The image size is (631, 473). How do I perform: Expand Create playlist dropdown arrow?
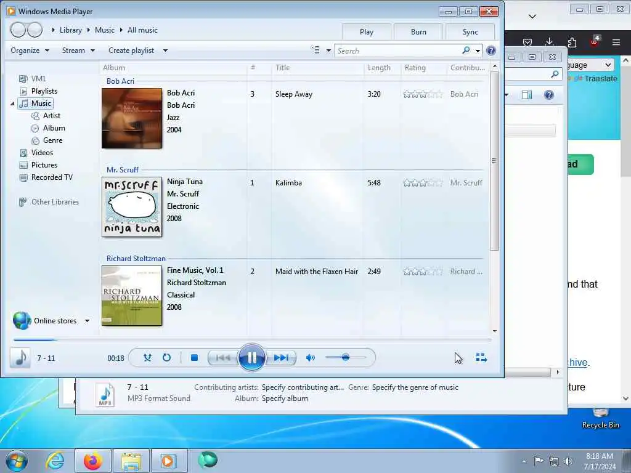click(165, 51)
